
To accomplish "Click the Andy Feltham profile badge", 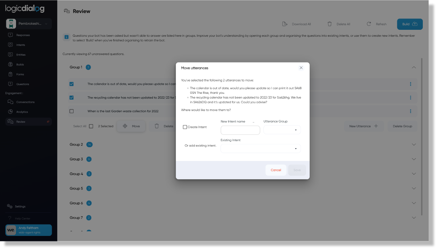I will click(28, 230).
